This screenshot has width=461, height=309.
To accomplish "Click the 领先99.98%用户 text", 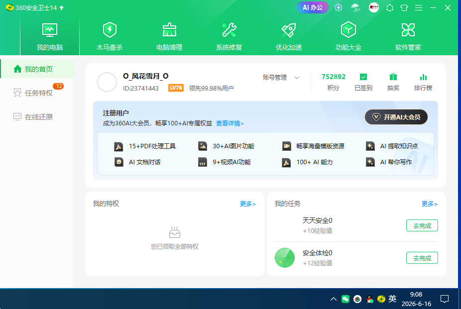I will (212, 88).
